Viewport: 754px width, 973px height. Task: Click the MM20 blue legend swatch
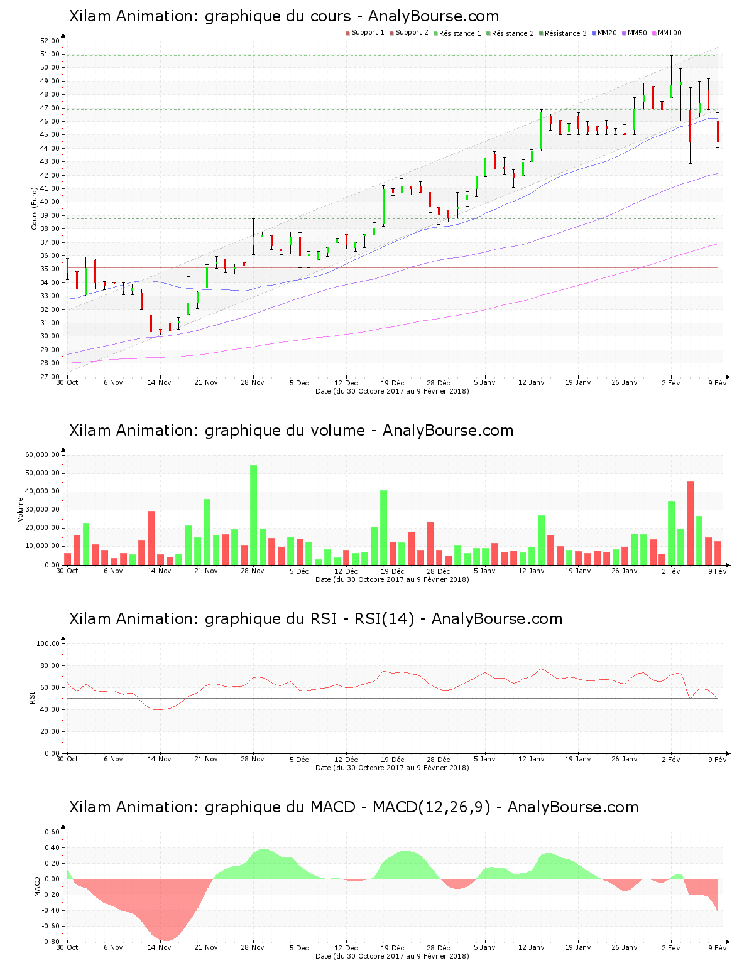[594, 33]
